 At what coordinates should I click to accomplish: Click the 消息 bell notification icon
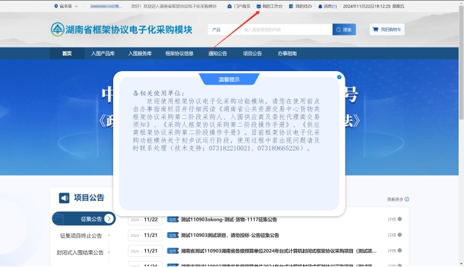click(320, 6)
